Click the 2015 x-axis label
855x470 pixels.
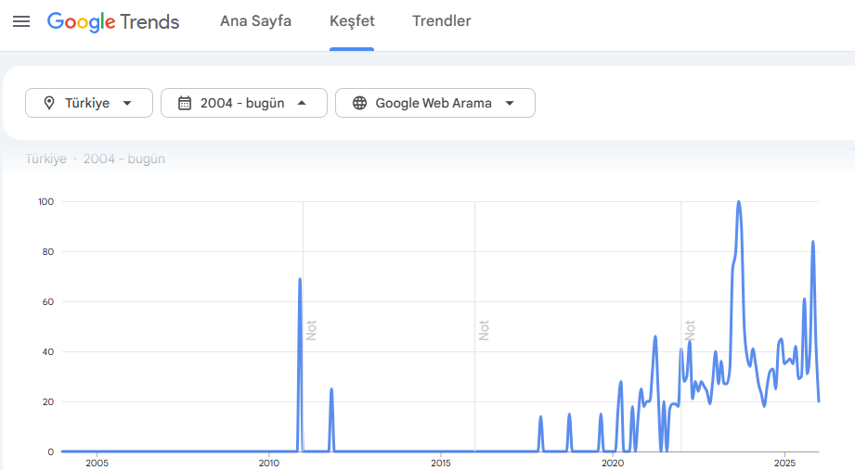[441, 463]
